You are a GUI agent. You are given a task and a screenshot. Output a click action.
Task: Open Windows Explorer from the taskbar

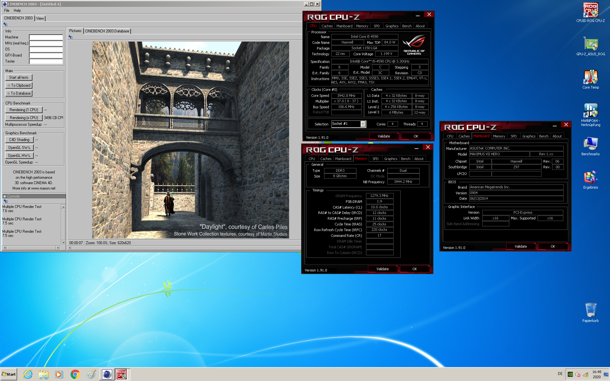[43, 374]
